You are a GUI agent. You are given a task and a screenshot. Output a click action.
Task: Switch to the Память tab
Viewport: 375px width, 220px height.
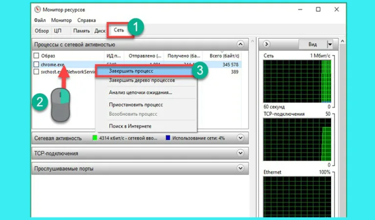[x=82, y=31]
